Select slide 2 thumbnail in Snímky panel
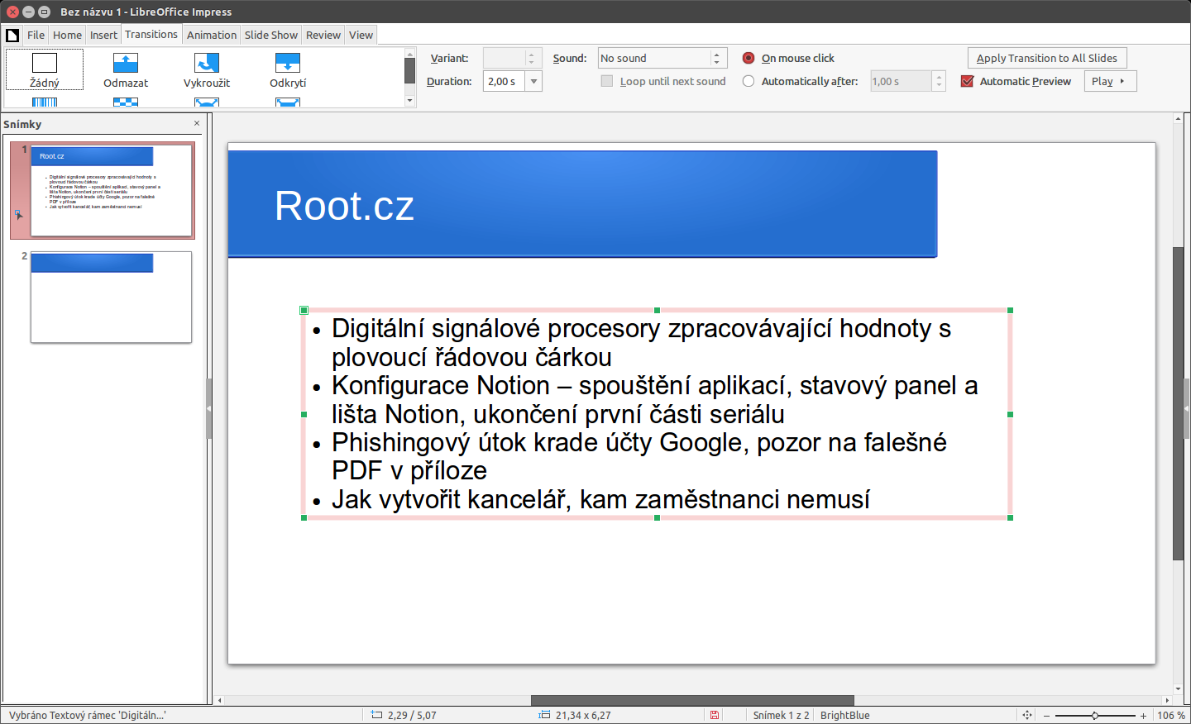 click(x=111, y=297)
